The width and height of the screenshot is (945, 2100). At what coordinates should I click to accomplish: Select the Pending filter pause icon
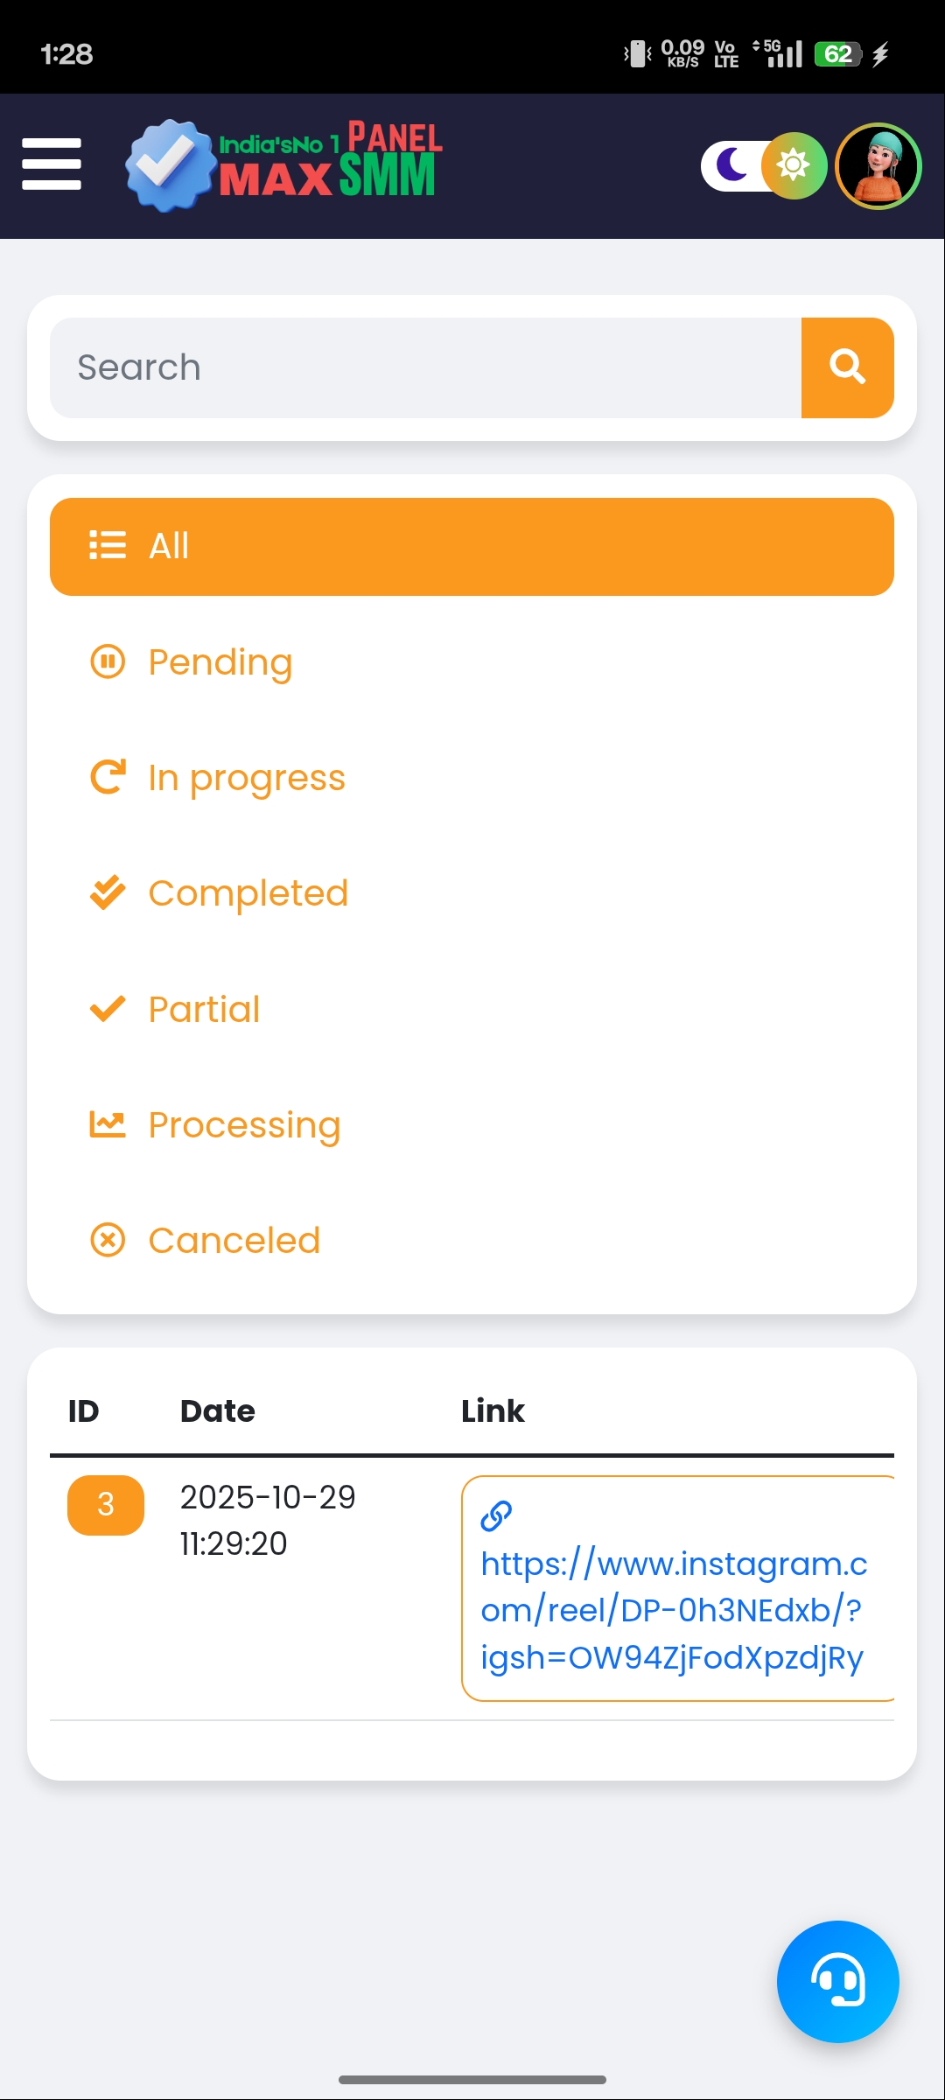pos(107,662)
